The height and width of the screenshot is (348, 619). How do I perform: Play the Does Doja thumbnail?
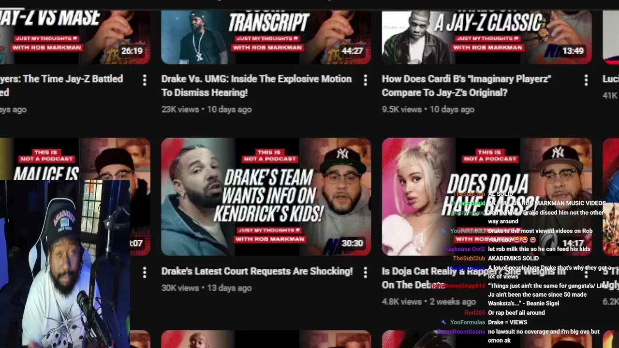pyautogui.click(x=486, y=197)
